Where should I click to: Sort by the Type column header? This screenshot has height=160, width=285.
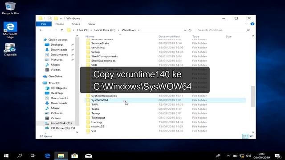coord(196,36)
